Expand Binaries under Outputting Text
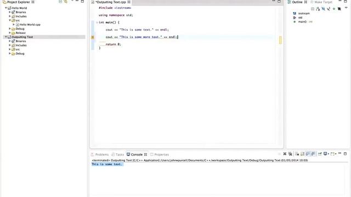This screenshot has height=197, width=351. click(x=10, y=41)
